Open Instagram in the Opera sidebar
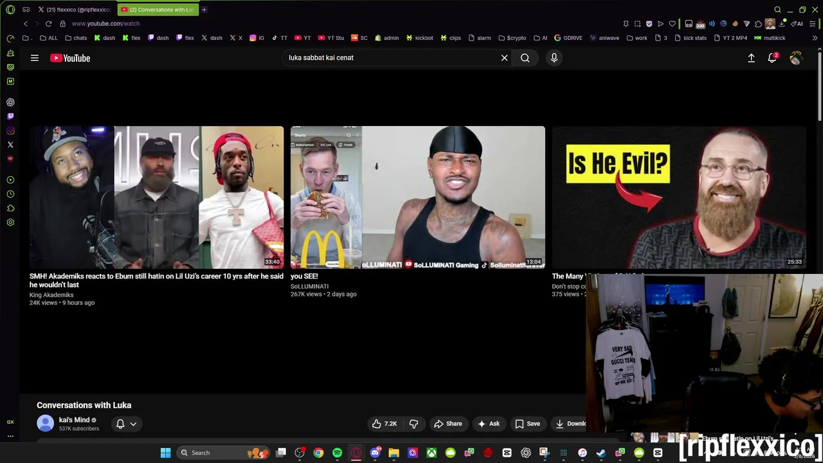Screen dimensions: 823x463 [x=10, y=131]
